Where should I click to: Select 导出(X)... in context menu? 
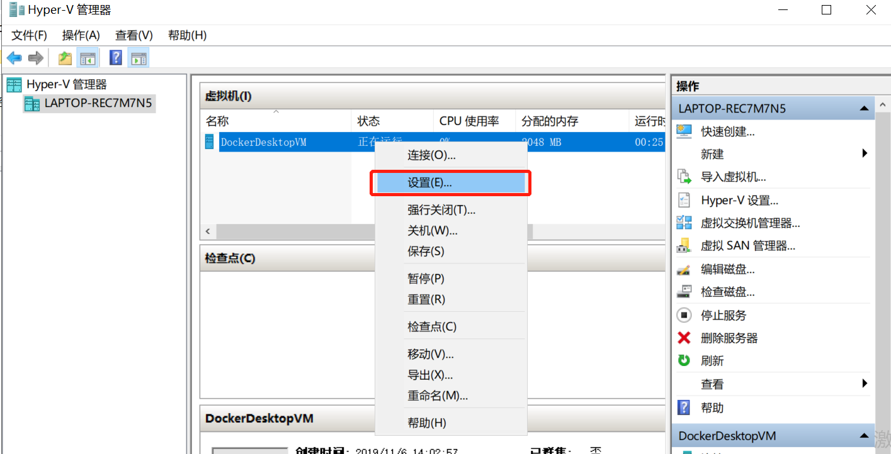click(x=451, y=375)
